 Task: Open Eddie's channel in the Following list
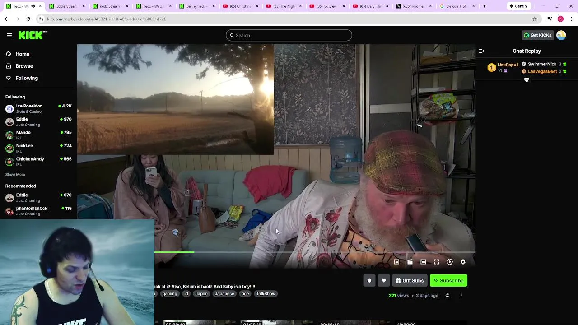pyautogui.click(x=38, y=122)
